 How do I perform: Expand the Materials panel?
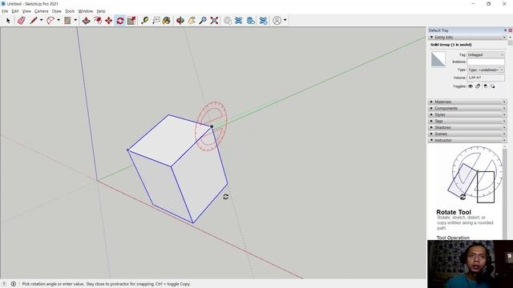click(x=467, y=102)
